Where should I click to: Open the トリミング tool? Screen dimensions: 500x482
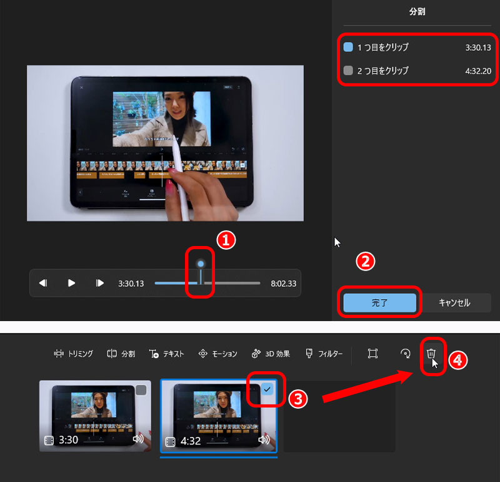click(x=74, y=354)
